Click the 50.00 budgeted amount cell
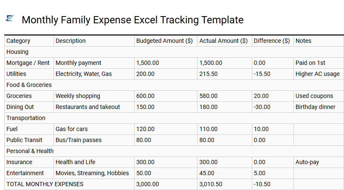The image size is (344, 190). [x=166, y=173]
